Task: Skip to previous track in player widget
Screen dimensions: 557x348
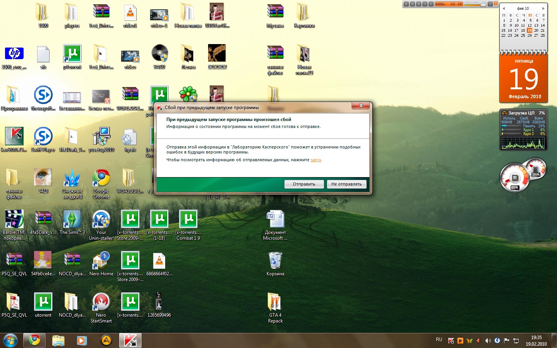Action: pos(425,4)
